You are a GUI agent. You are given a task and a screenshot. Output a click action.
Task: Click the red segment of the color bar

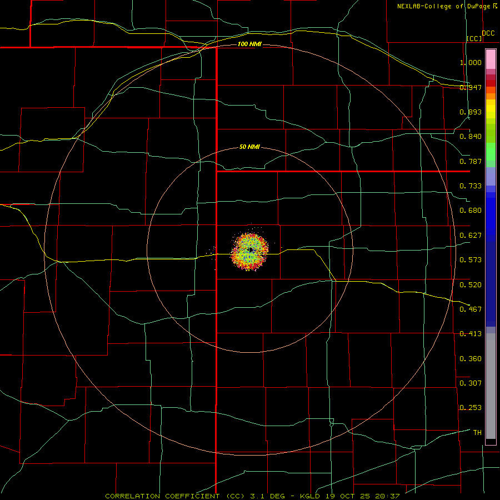click(491, 83)
